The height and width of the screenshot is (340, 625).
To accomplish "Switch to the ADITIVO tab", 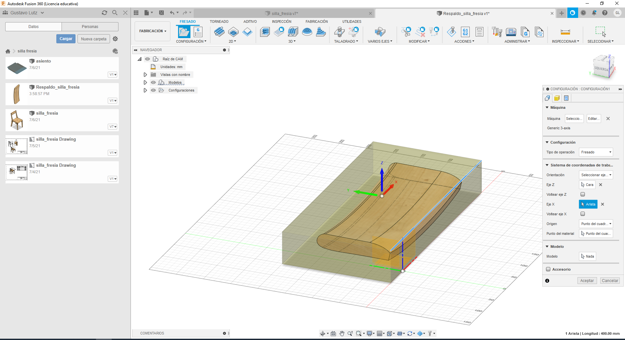I will click(x=250, y=21).
